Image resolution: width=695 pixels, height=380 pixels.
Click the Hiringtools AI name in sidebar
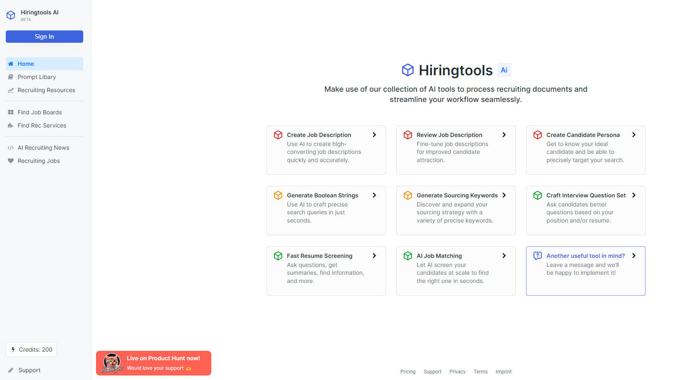click(x=40, y=12)
